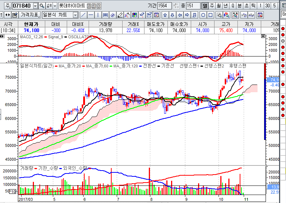Toggle the daily (일) period button

[205, 6]
